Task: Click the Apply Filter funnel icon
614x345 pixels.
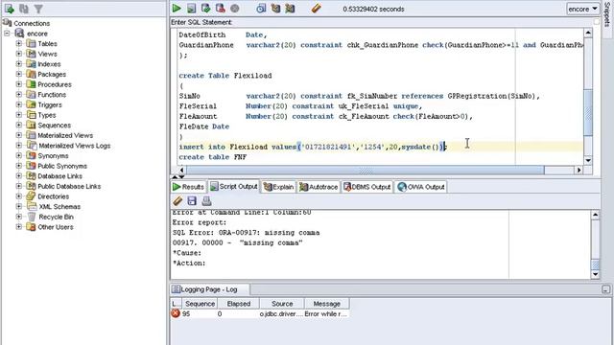Action: pyautogui.click(x=38, y=9)
